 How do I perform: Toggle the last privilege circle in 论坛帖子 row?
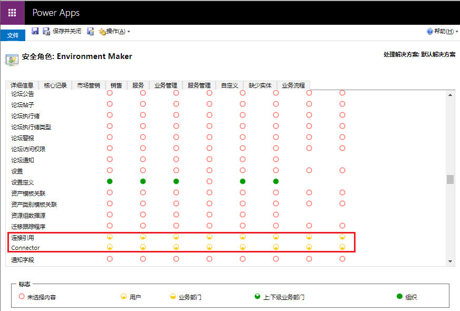pos(342,104)
